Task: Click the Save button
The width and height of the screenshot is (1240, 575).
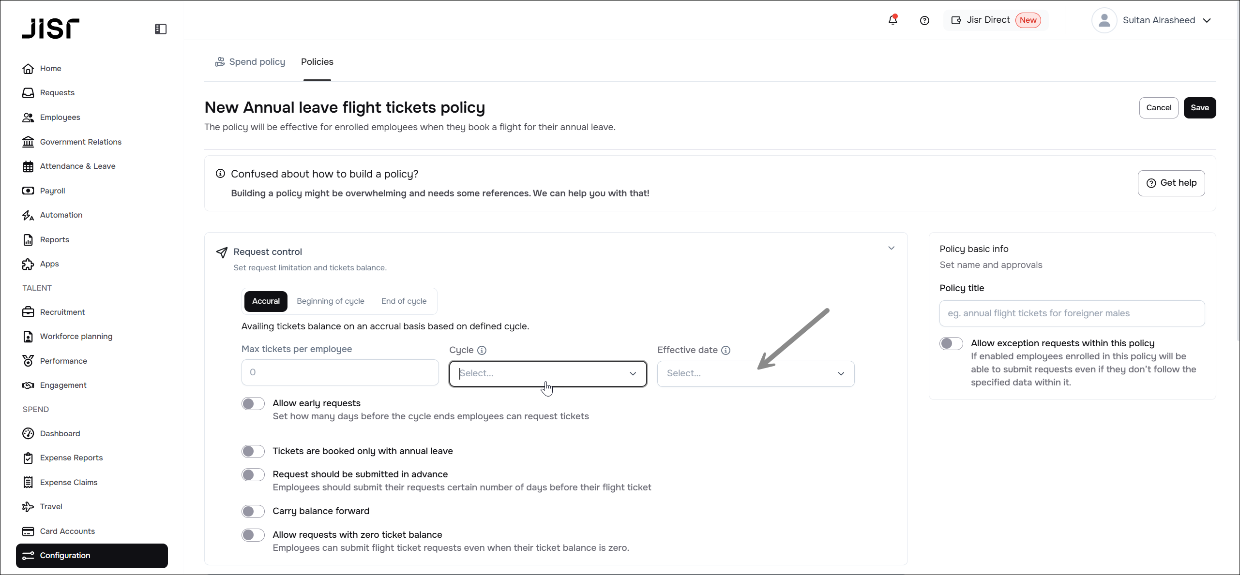Action: [1199, 107]
